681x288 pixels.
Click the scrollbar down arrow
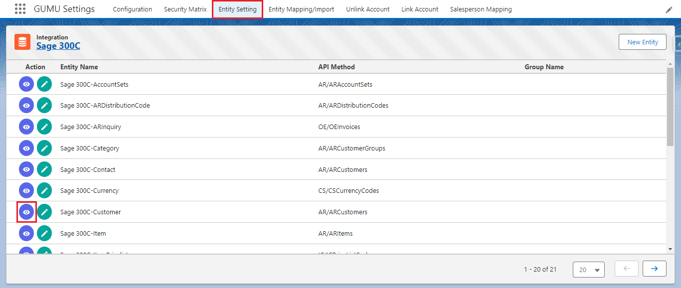tap(670, 249)
